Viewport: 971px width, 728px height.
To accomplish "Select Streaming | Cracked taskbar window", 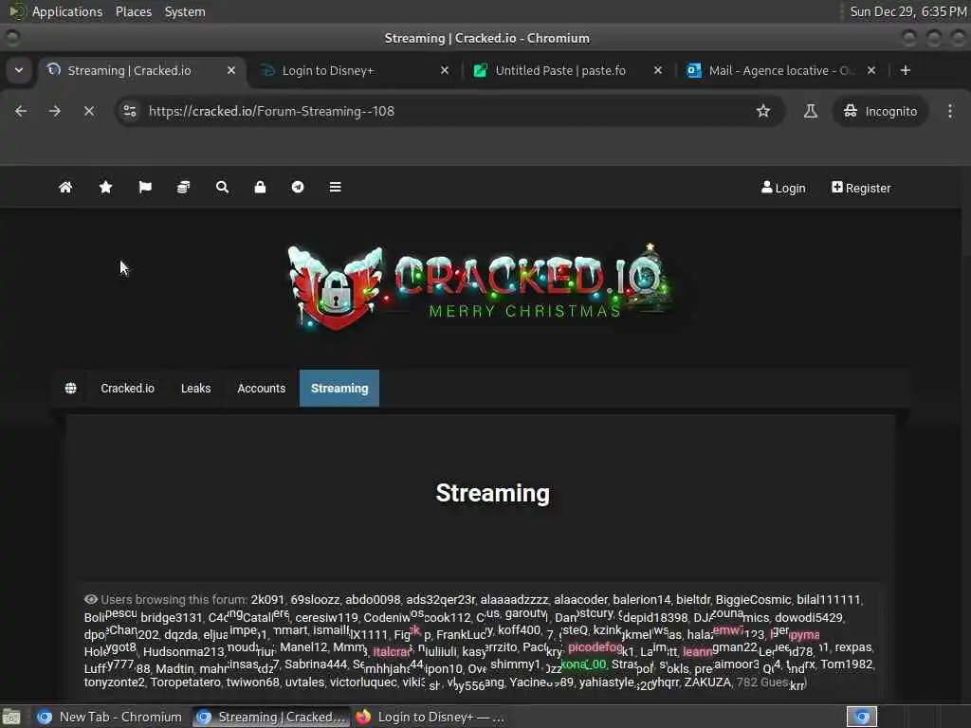I will tap(270, 717).
